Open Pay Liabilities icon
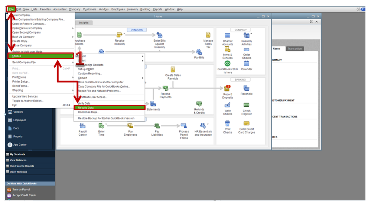Viewport: 371px width, 206px height. coord(157,125)
